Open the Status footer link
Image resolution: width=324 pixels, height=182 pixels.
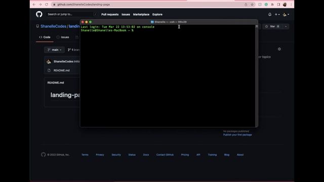[132, 155]
